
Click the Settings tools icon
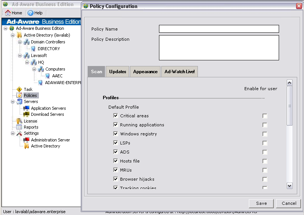click(19, 133)
